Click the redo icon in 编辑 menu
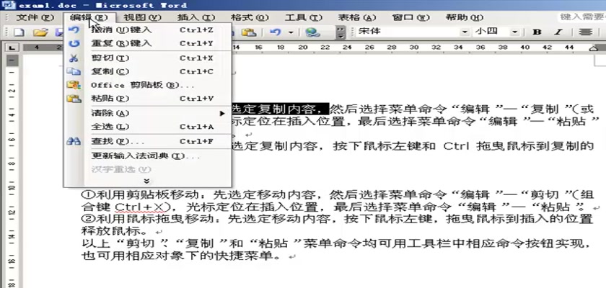Image resolution: width=606 pixels, height=288 pixels. (x=74, y=44)
